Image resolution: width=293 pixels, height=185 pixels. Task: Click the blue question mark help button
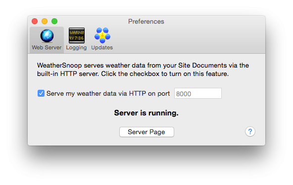coord(250,132)
